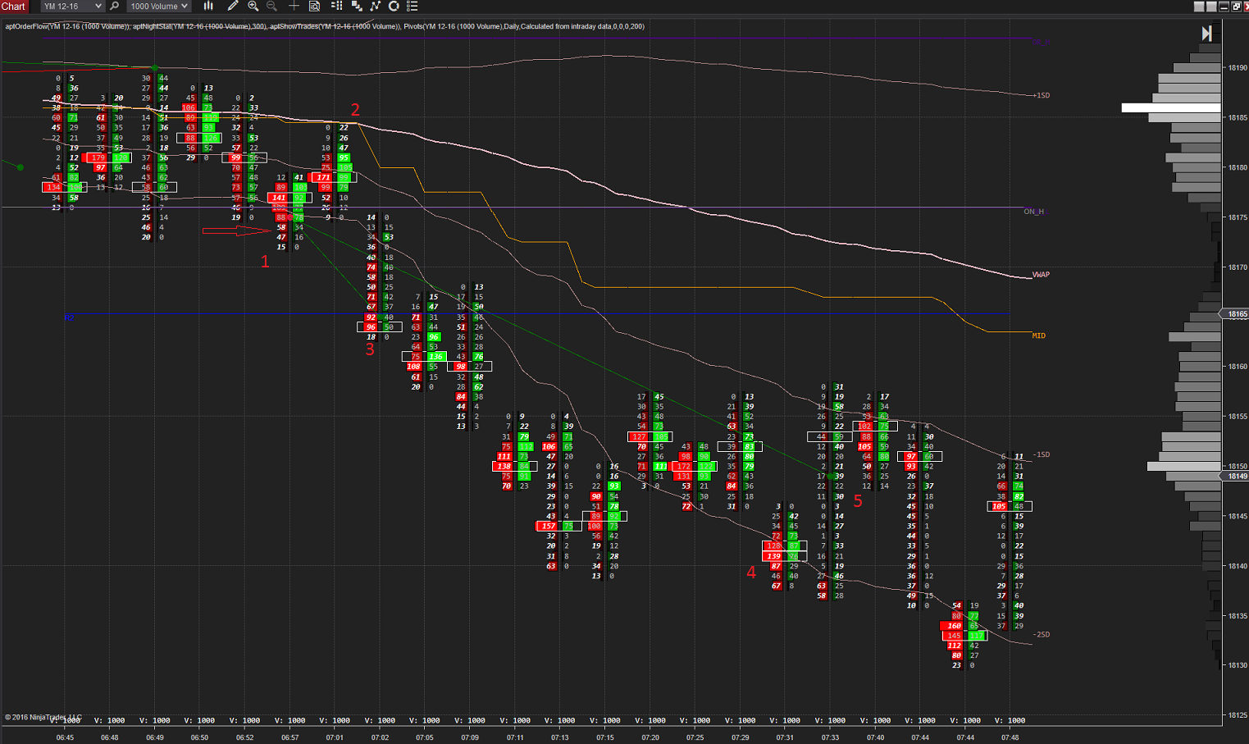Click the 18185 price axis label
The image size is (1249, 744).
click(x=1238, y=118)
